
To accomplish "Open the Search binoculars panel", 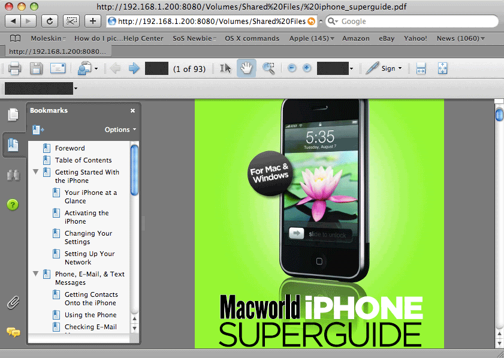I will [x=13, y=175].
